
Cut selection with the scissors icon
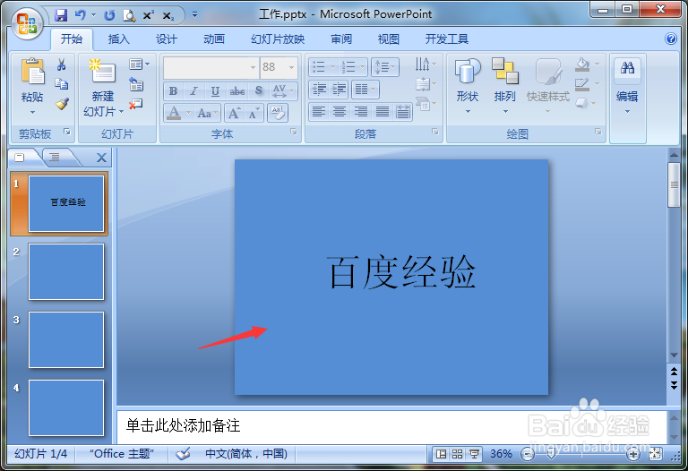(x=62, y=64)
